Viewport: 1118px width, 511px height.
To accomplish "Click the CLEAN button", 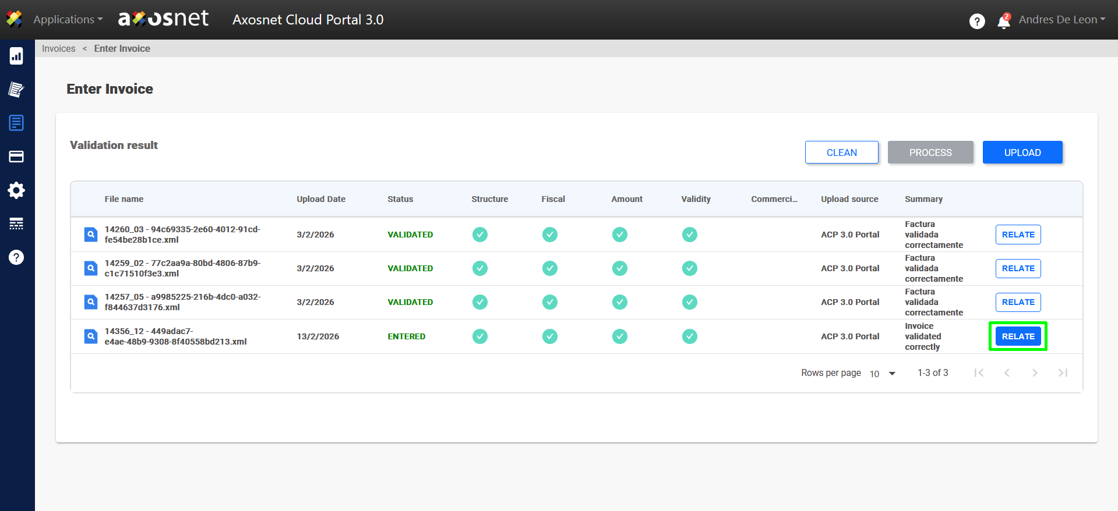I will tap(841, 152).
